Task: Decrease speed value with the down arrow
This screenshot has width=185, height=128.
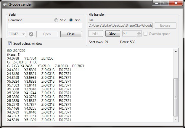Action: (139, 35)
